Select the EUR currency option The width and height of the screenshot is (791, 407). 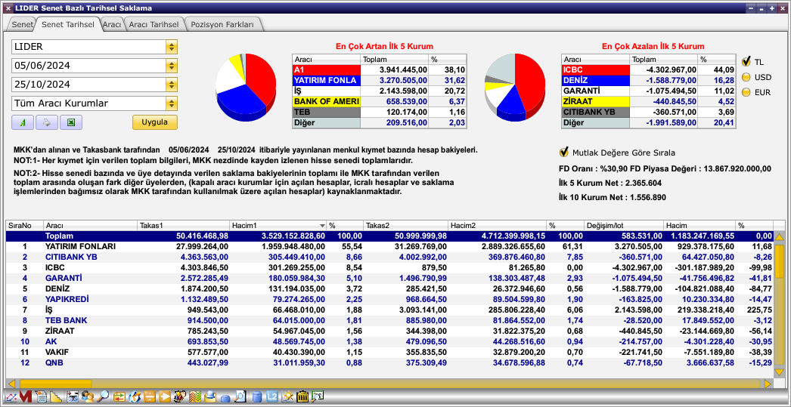click(x=746, y=92)
